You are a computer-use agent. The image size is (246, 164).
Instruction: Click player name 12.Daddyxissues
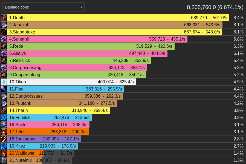26,96
